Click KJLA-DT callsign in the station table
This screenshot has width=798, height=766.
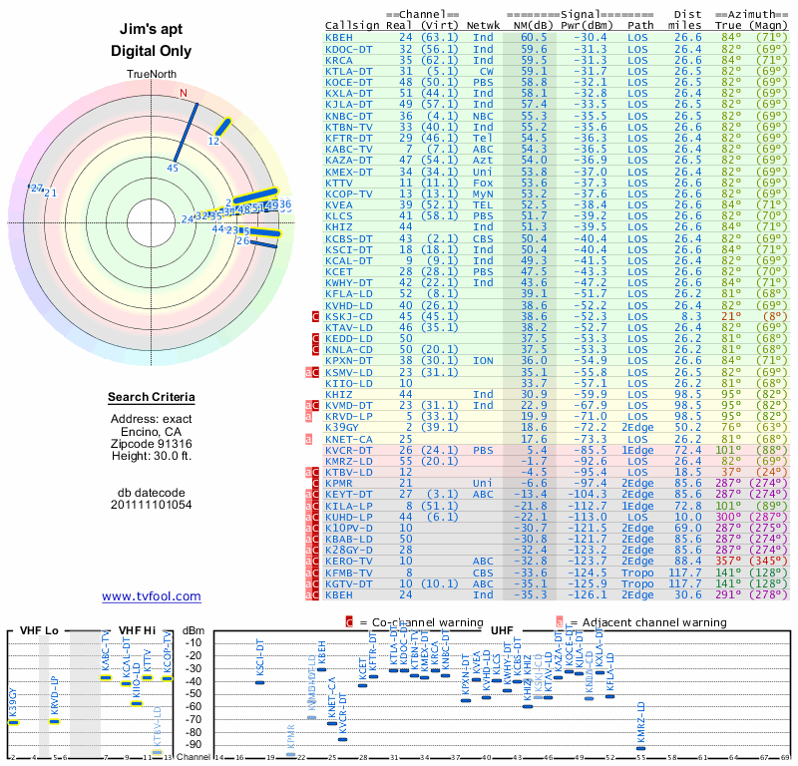tap(348, 105)
